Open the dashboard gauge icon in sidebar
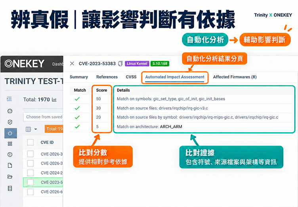 click(10, 111)
